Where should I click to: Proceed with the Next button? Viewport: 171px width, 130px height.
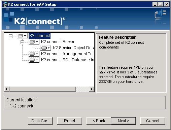124,121
